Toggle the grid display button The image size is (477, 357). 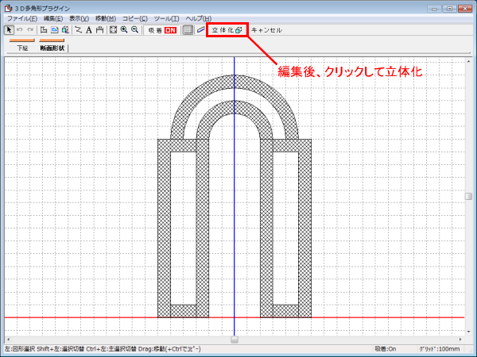[188, 30]
